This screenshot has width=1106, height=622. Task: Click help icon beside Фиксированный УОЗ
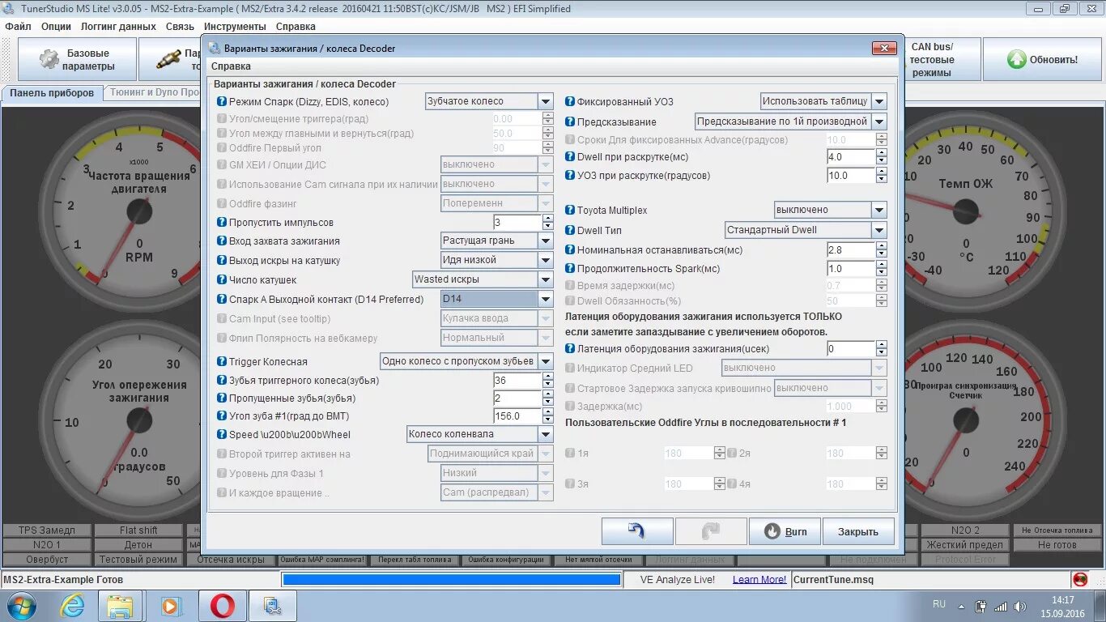click(x=570, y=102)
